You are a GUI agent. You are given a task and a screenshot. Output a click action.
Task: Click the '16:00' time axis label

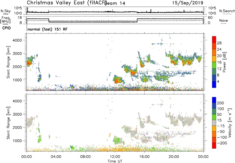coord(144,157)
